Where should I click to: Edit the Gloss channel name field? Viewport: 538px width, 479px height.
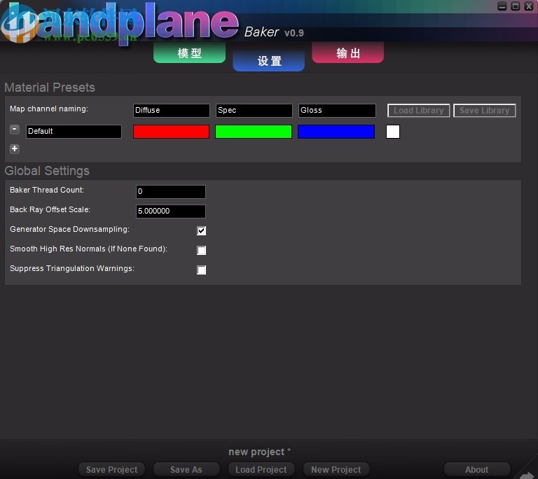(337, 111)
